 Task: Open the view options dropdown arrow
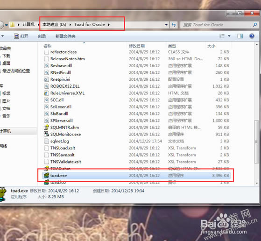[229, 36]
